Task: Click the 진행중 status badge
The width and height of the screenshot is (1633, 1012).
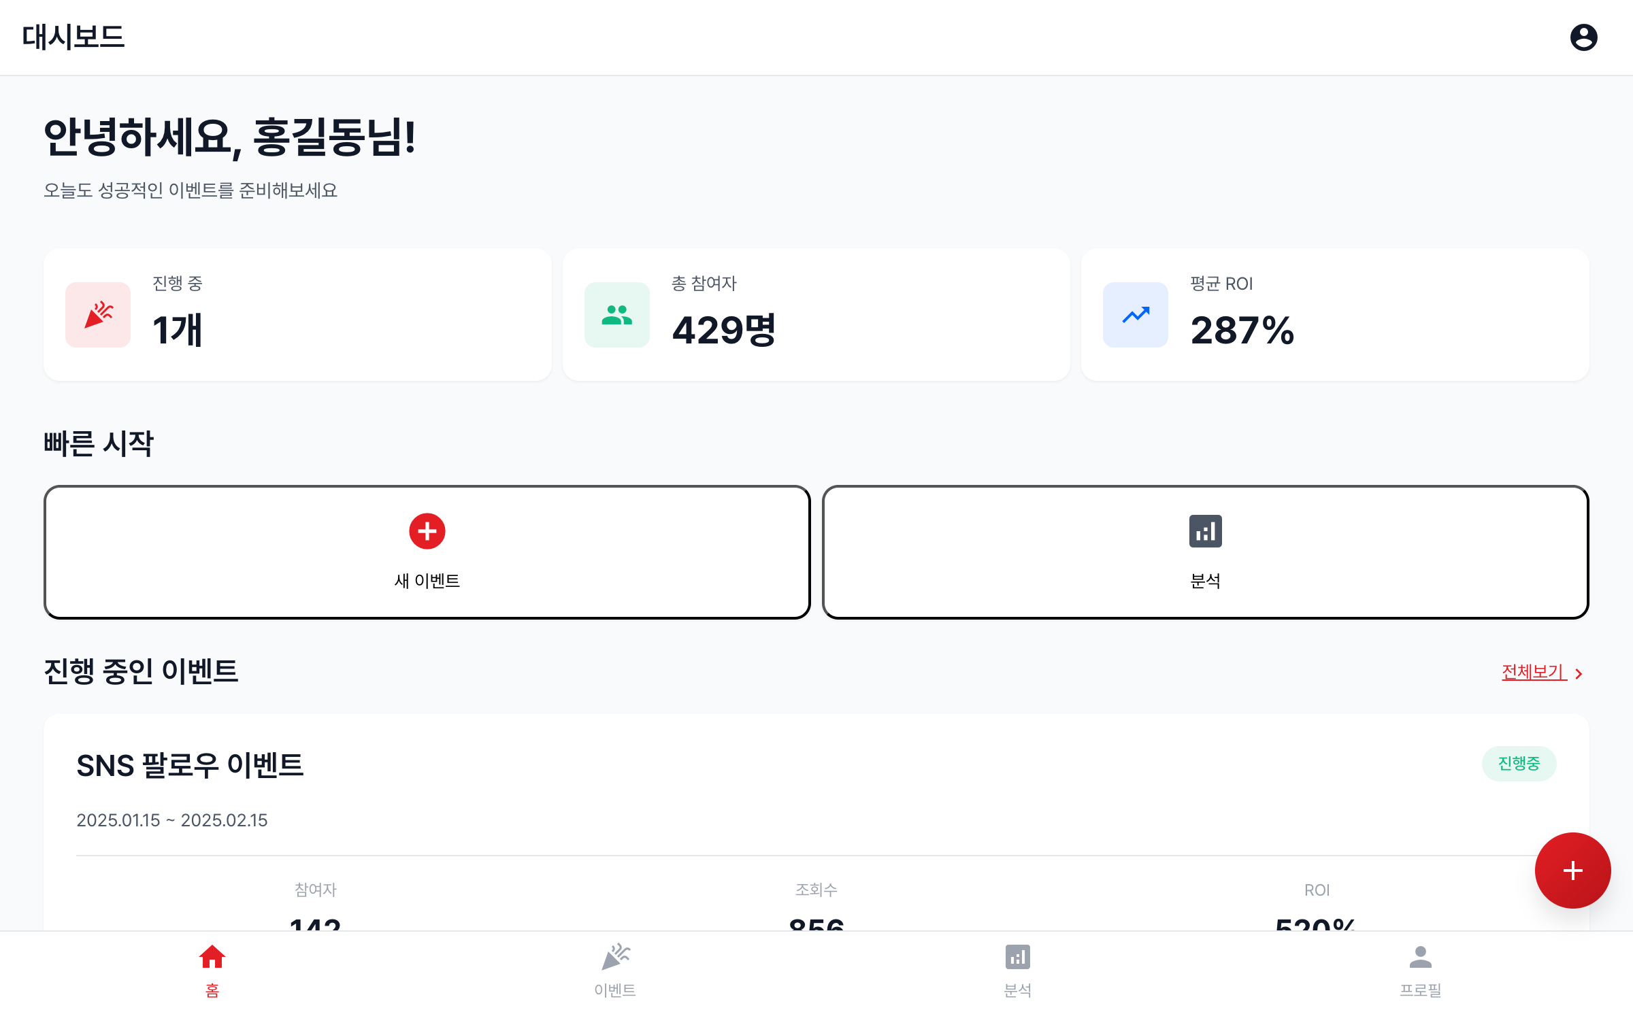Action: click(x=1519, y=764)
